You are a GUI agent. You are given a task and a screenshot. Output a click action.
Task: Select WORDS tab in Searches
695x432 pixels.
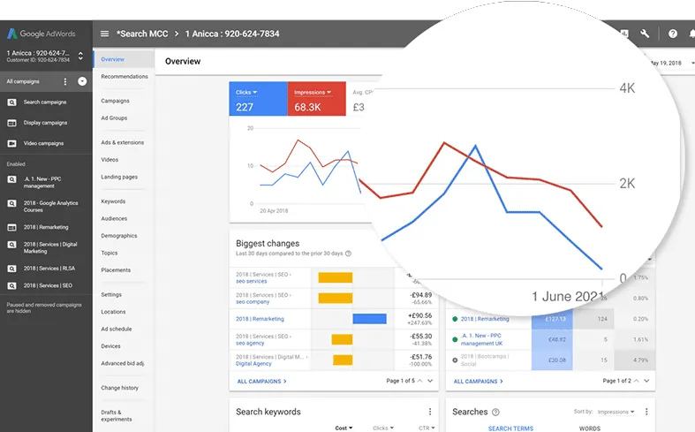(x=590, y=428)
